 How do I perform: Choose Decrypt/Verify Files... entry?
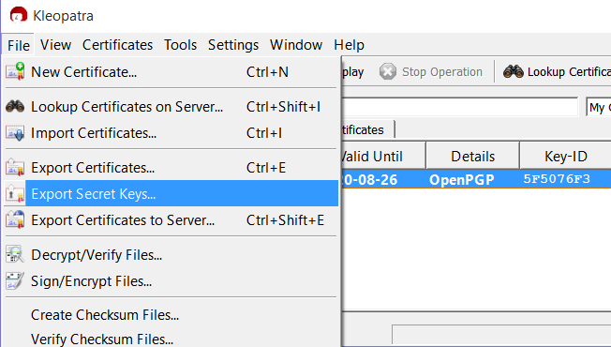[171, 254]
